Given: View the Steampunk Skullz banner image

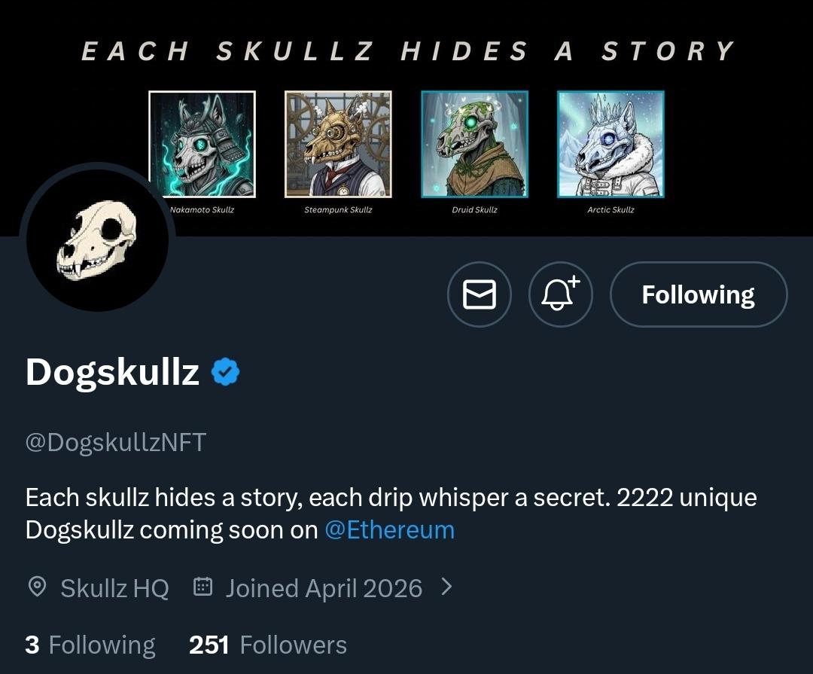Looking at the screenshot, I should point(338,144).
